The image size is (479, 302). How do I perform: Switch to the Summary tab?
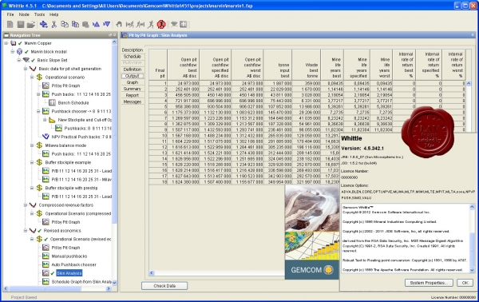click(x=133, y=89)
